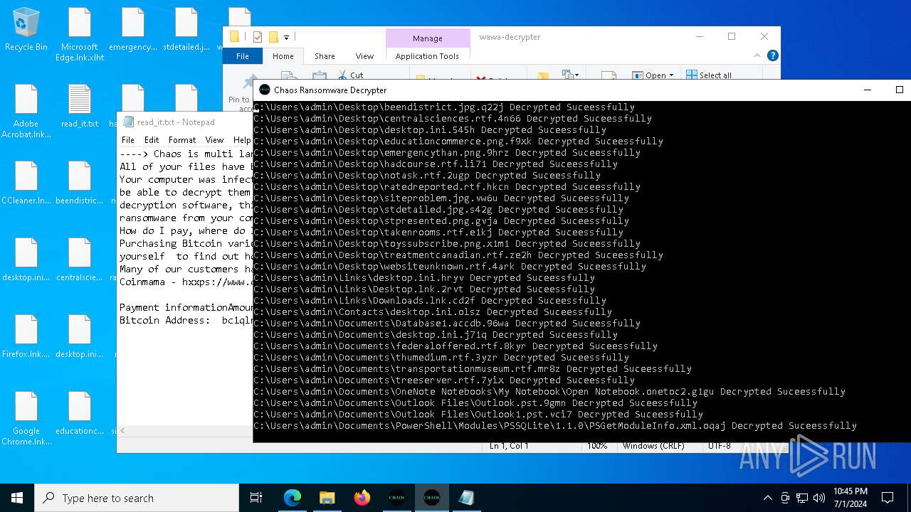The width and height of the screenshot is (911, 512).
Task: Select the stdetailed.j... desktop file icon
Action: (186, 30)
